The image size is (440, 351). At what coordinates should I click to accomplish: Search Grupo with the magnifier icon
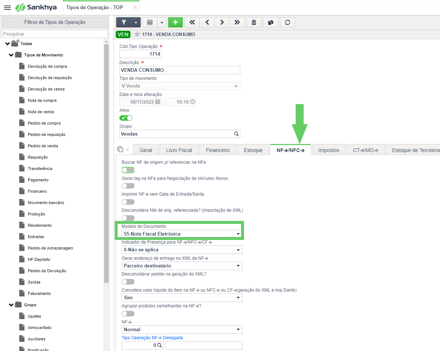coord(236,134)
